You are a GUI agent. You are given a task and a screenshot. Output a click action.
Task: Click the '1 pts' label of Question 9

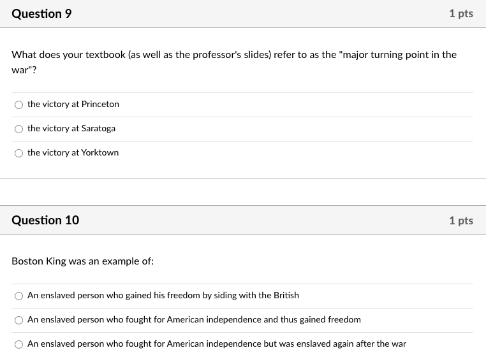(460, 13)
